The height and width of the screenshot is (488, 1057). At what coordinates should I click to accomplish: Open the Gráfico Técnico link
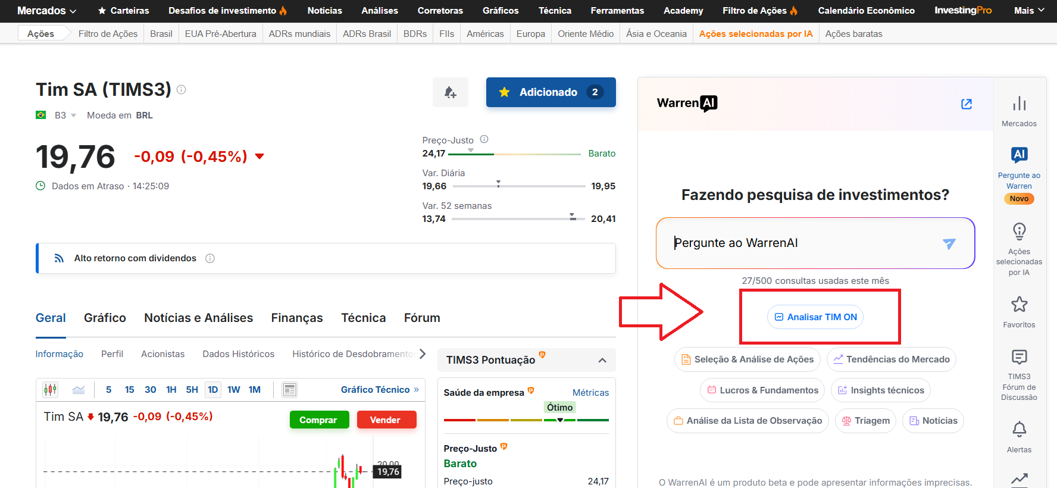coord(380,390)
